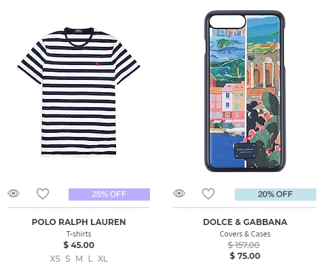This screenshot has height=265, width=336.
Task: Select size L for the T-shirt
Action: (x=90, y=259)
